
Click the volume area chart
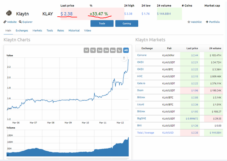pos(68,143)
